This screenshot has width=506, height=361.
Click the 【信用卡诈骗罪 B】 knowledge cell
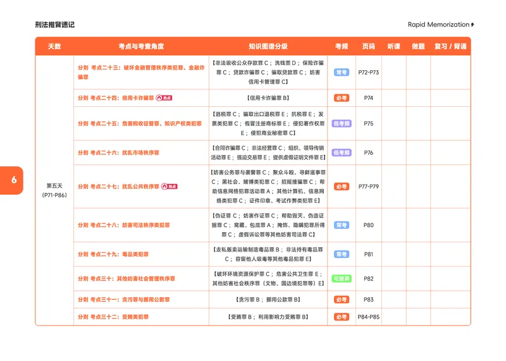268,98
